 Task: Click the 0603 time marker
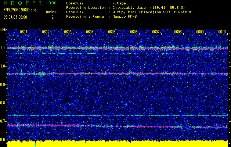click(68, 32)
